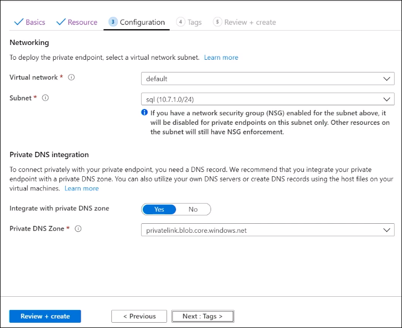The image size is (402, 328).
Task: Open Virtual network info tooltip icon
Action: pyautogui.click(x=71, y=77)
